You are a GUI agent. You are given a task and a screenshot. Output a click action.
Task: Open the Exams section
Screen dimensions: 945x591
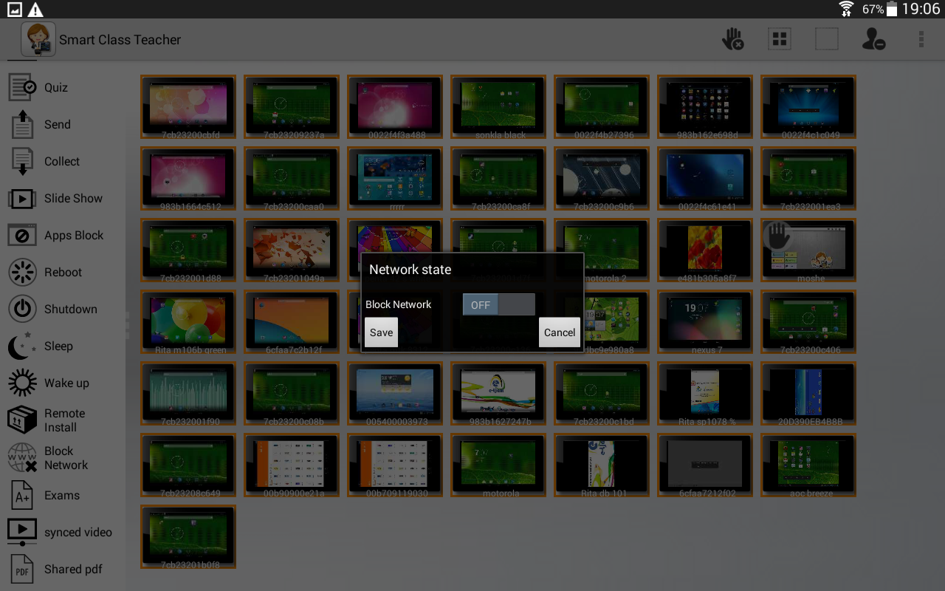click(62, 495)
